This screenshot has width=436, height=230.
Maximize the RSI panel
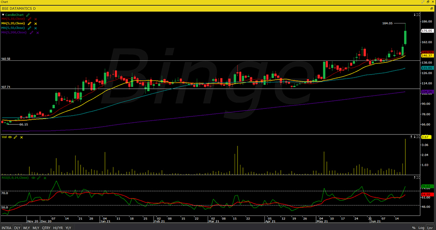[418, 177]
